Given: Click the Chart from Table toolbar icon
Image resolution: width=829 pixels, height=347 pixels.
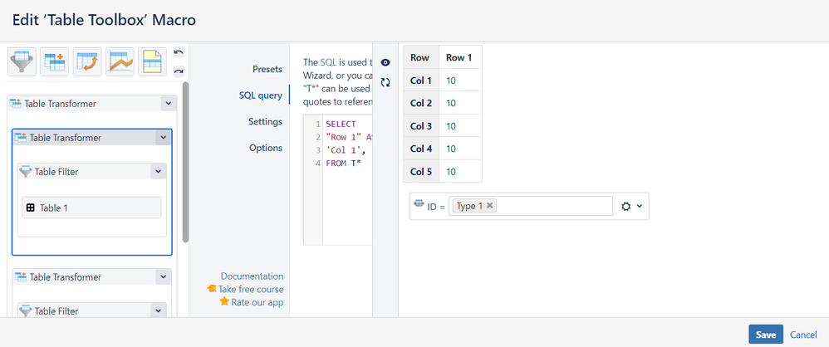Looking at the screenshot, I should coord(120,61).
